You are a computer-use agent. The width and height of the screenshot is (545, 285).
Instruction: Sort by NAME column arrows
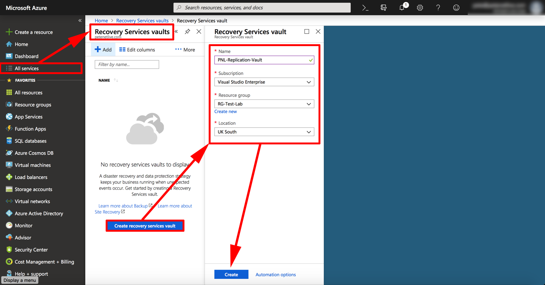click(x=116, y=80)
